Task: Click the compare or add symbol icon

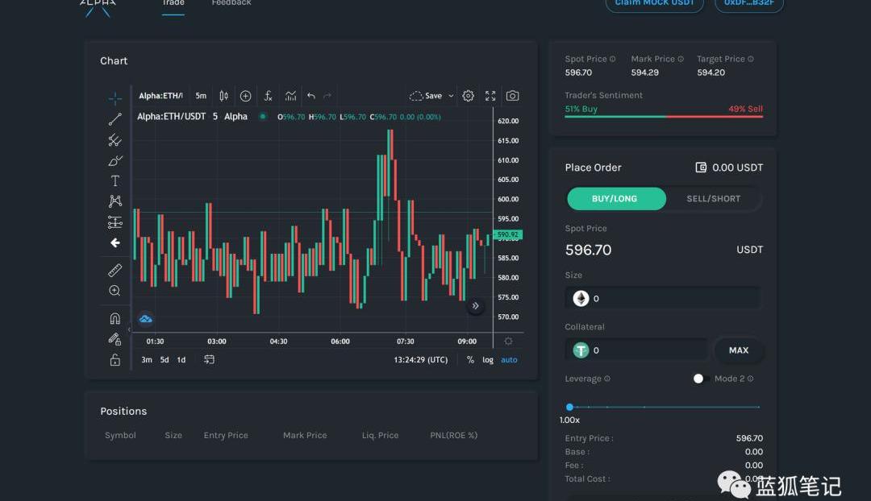Action: (x=245, y=96)
